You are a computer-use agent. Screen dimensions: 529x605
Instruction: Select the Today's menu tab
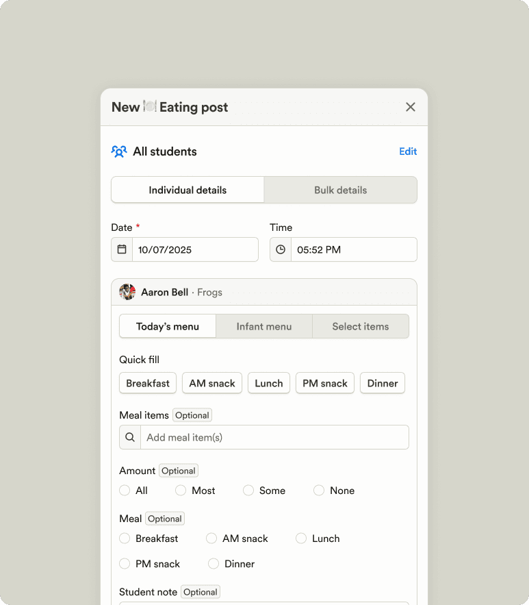click(x=168, y=326)
